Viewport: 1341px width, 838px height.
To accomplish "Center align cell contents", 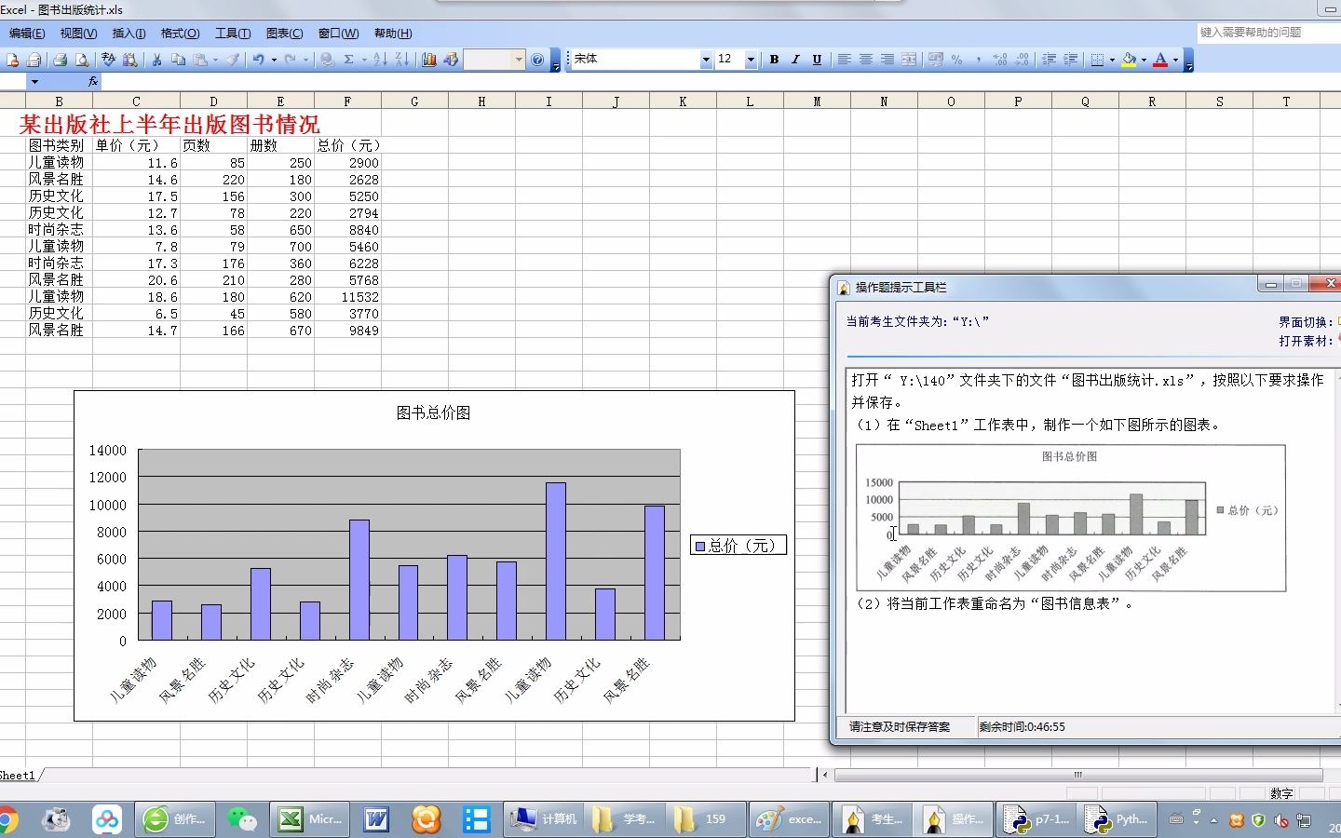I will point(866,60).
